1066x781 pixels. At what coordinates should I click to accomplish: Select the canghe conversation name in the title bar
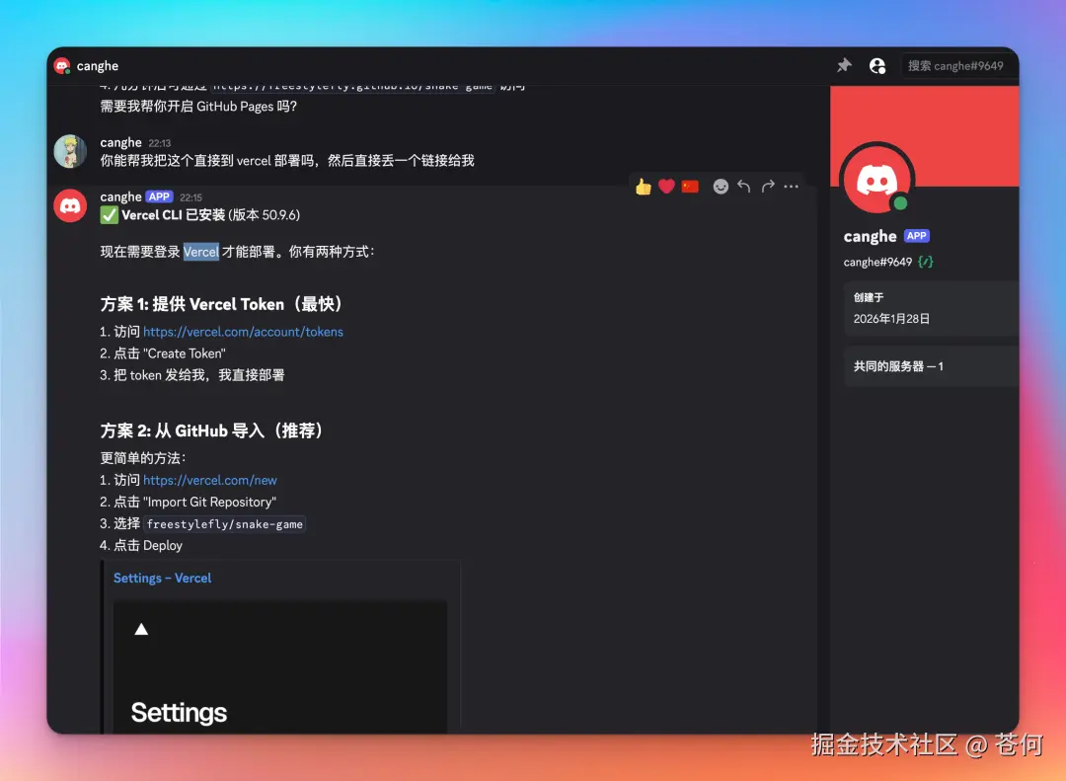tap(98, 65)
